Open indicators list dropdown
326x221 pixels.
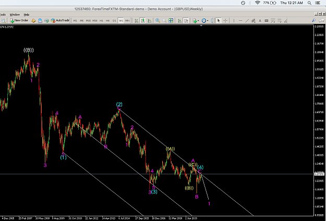pyautogui.click(x=196, y=20)
